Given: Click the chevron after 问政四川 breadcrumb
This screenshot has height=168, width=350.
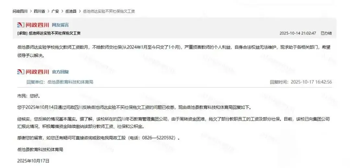Looking at the screenshot, I should (31, 11).
